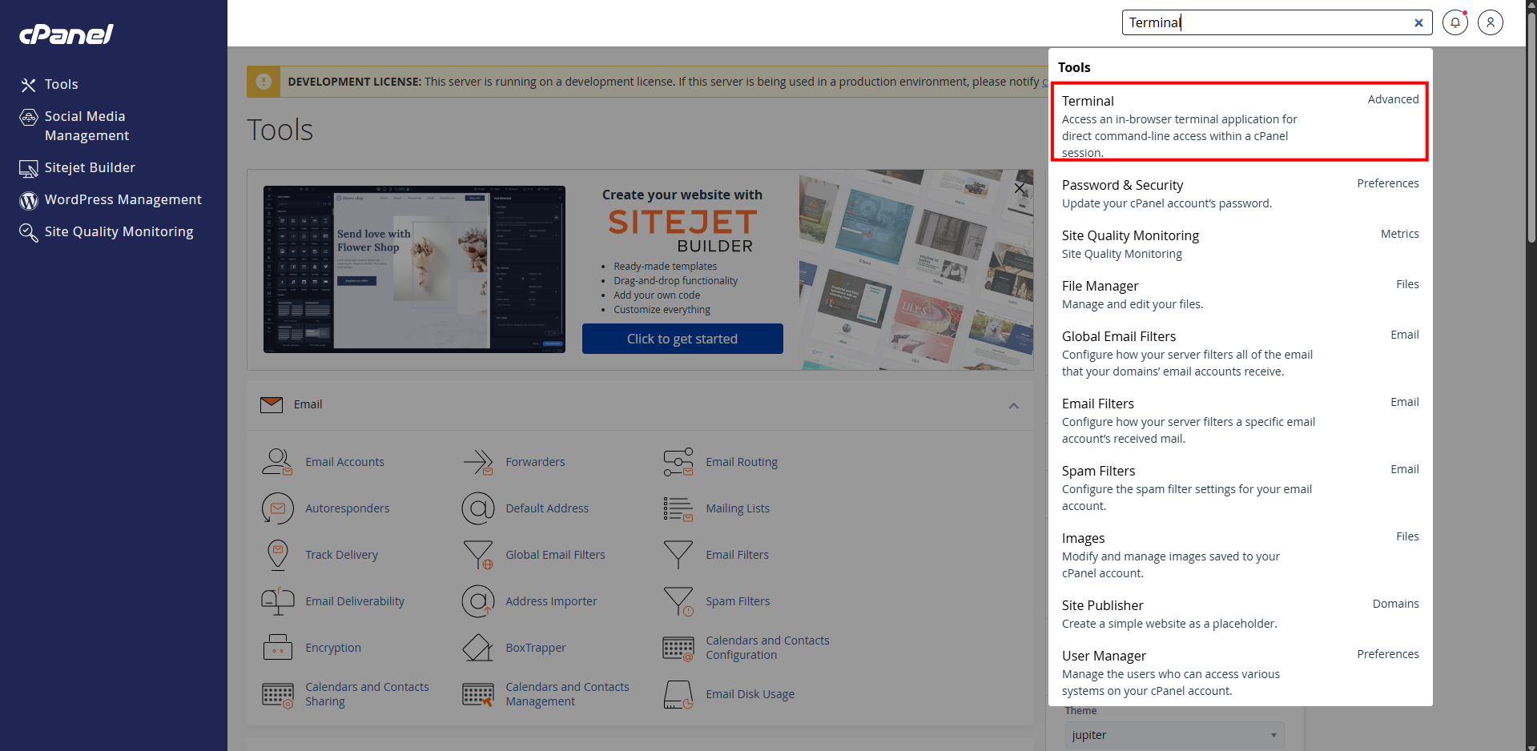Click Calendars and Contacts Configuration icon
This screenshot has height=751, width=1537.
pyautogui.click(x=678, y=649)
